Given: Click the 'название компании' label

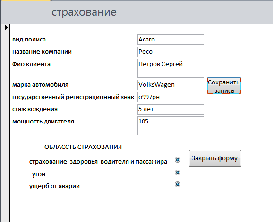Looking at the screenshot, I should click(42, 52).
